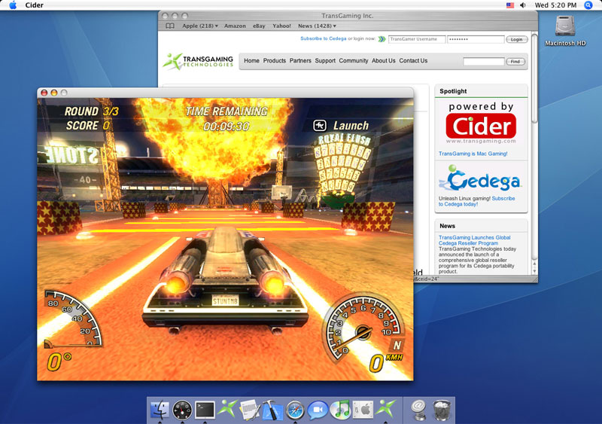Open the Community nav item
This screenshot has height=424, width=602.
pos(353,61)
